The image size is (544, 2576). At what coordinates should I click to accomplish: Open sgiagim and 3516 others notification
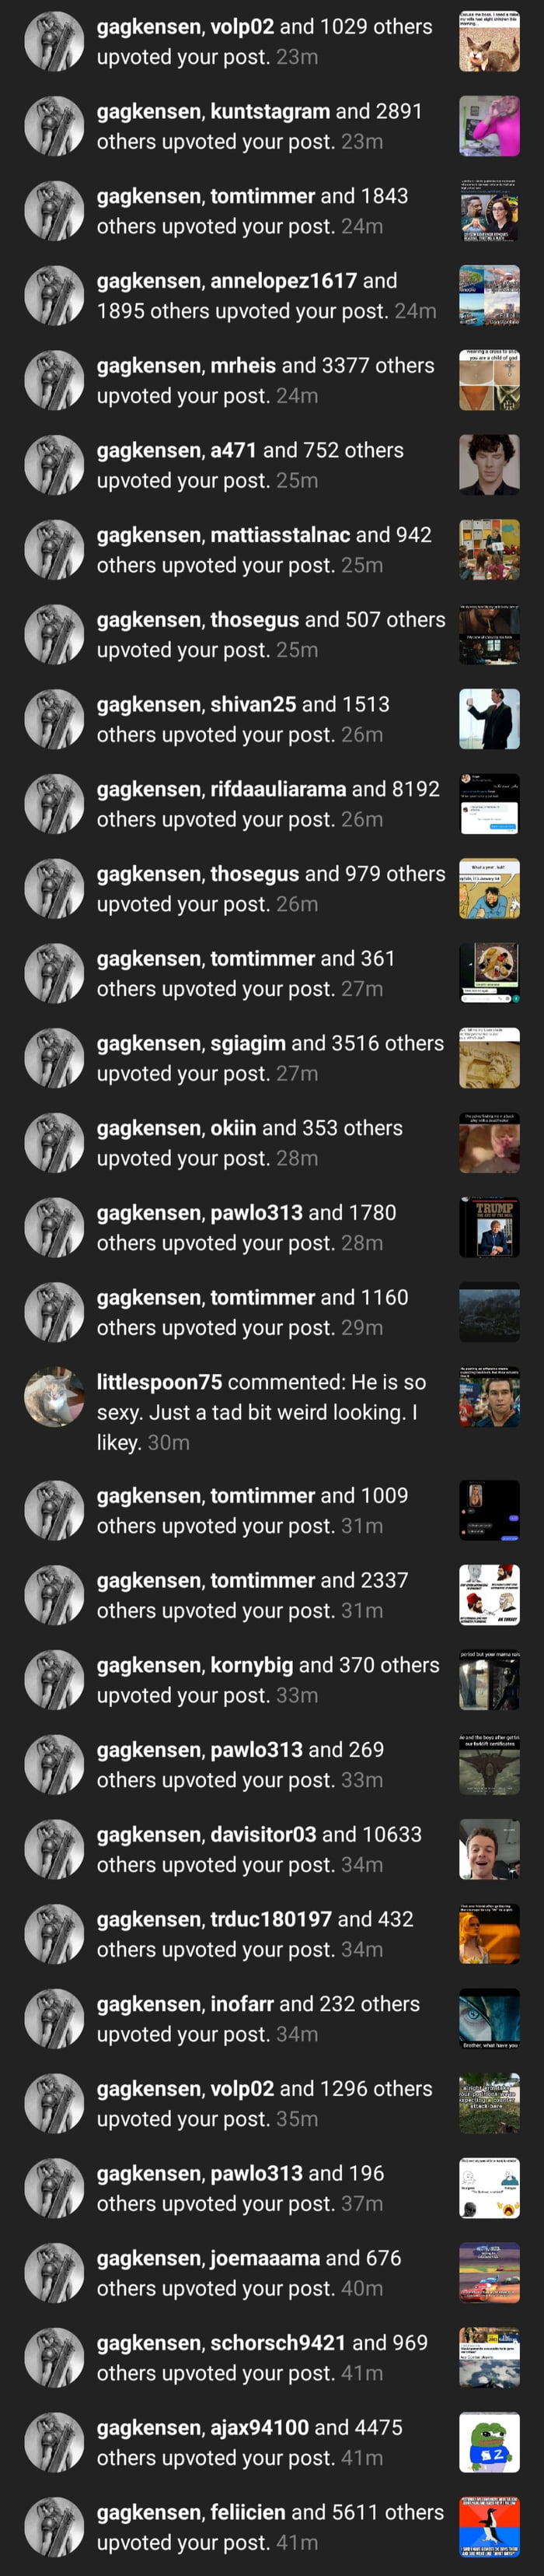pos(270,1058)
